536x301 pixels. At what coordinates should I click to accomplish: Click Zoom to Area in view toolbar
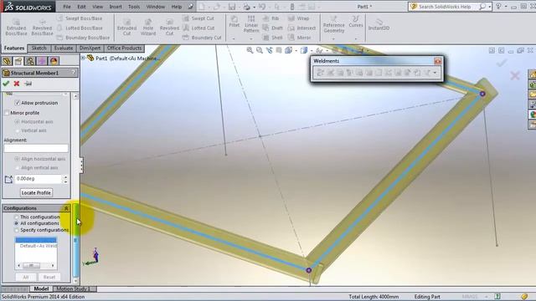point(260,50)
